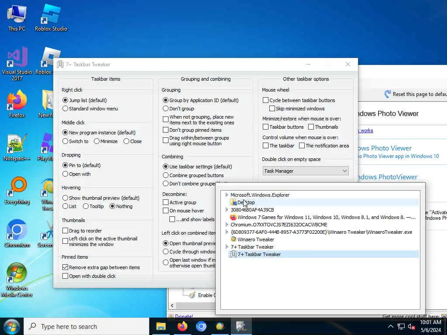The image size is (447, 335).
Task: Collapse the 7+ Taskbar Tweaker group node
Action: click(227, 247)
